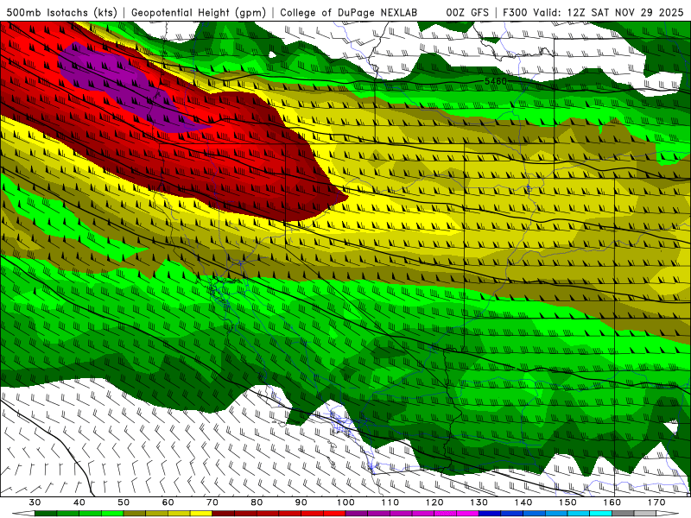The width and height of the screenshot is (691, 518).
Task: Click the 'Geopotential Height (gpm)' header text
Action: 199,13
